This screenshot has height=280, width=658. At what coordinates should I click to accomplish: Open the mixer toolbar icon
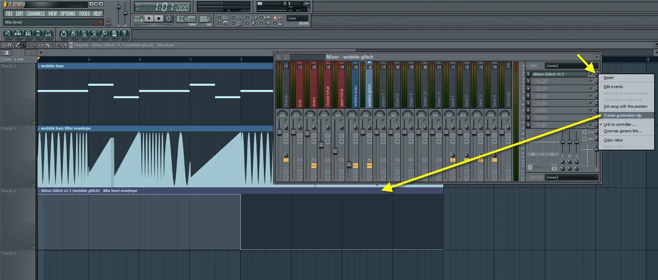coord(48,34)
